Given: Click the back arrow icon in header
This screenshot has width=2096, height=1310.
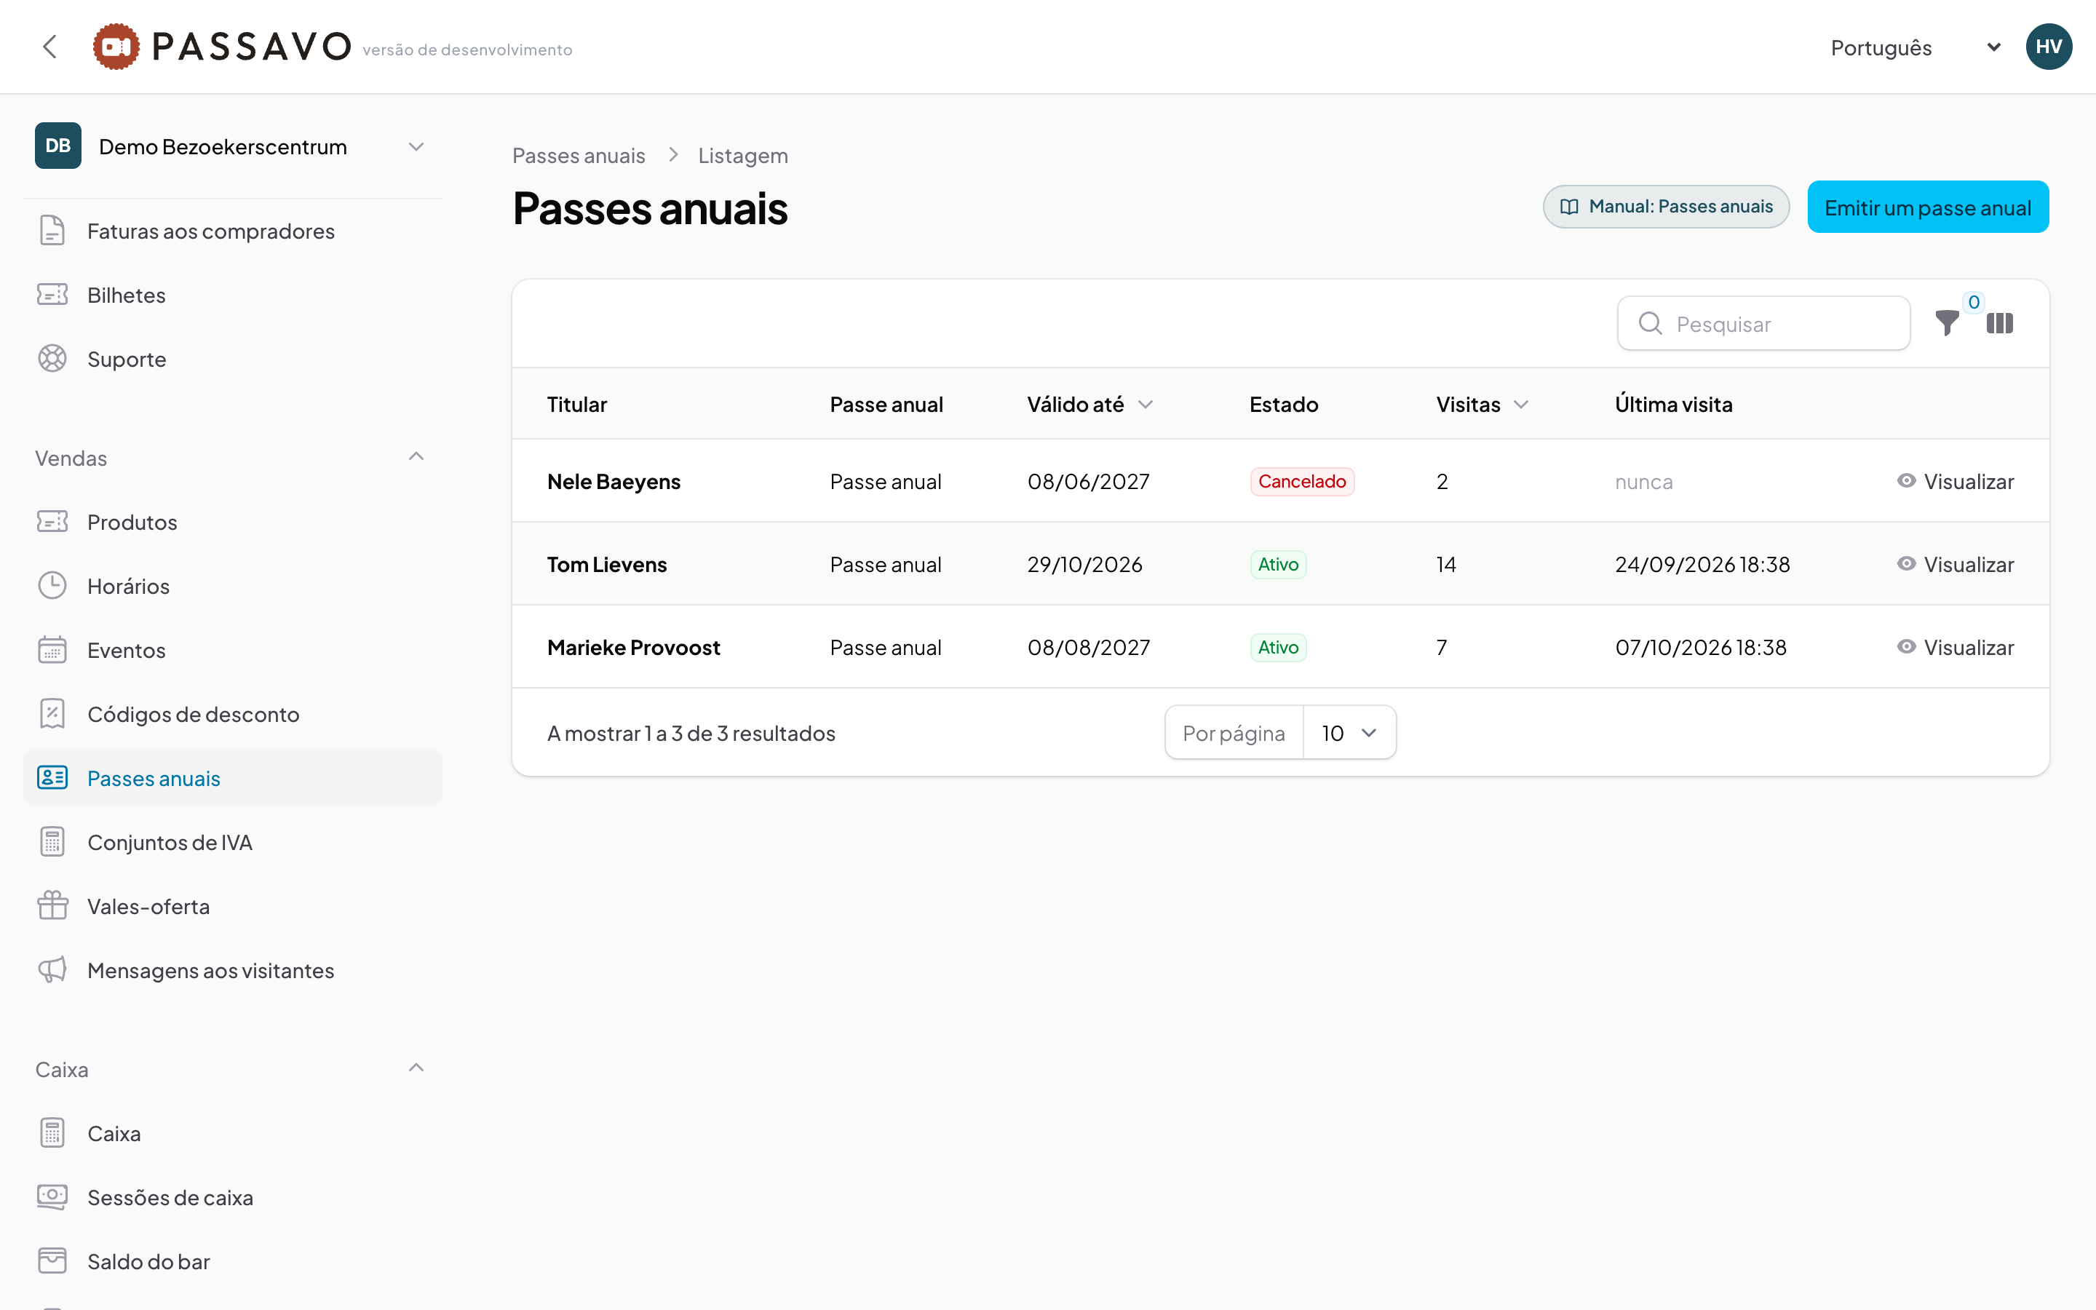Looking at the screenshot, I should pos(50,47).
